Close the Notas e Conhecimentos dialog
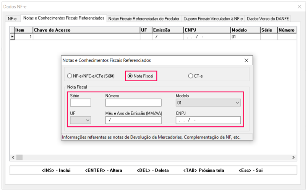 click(246, 60)
